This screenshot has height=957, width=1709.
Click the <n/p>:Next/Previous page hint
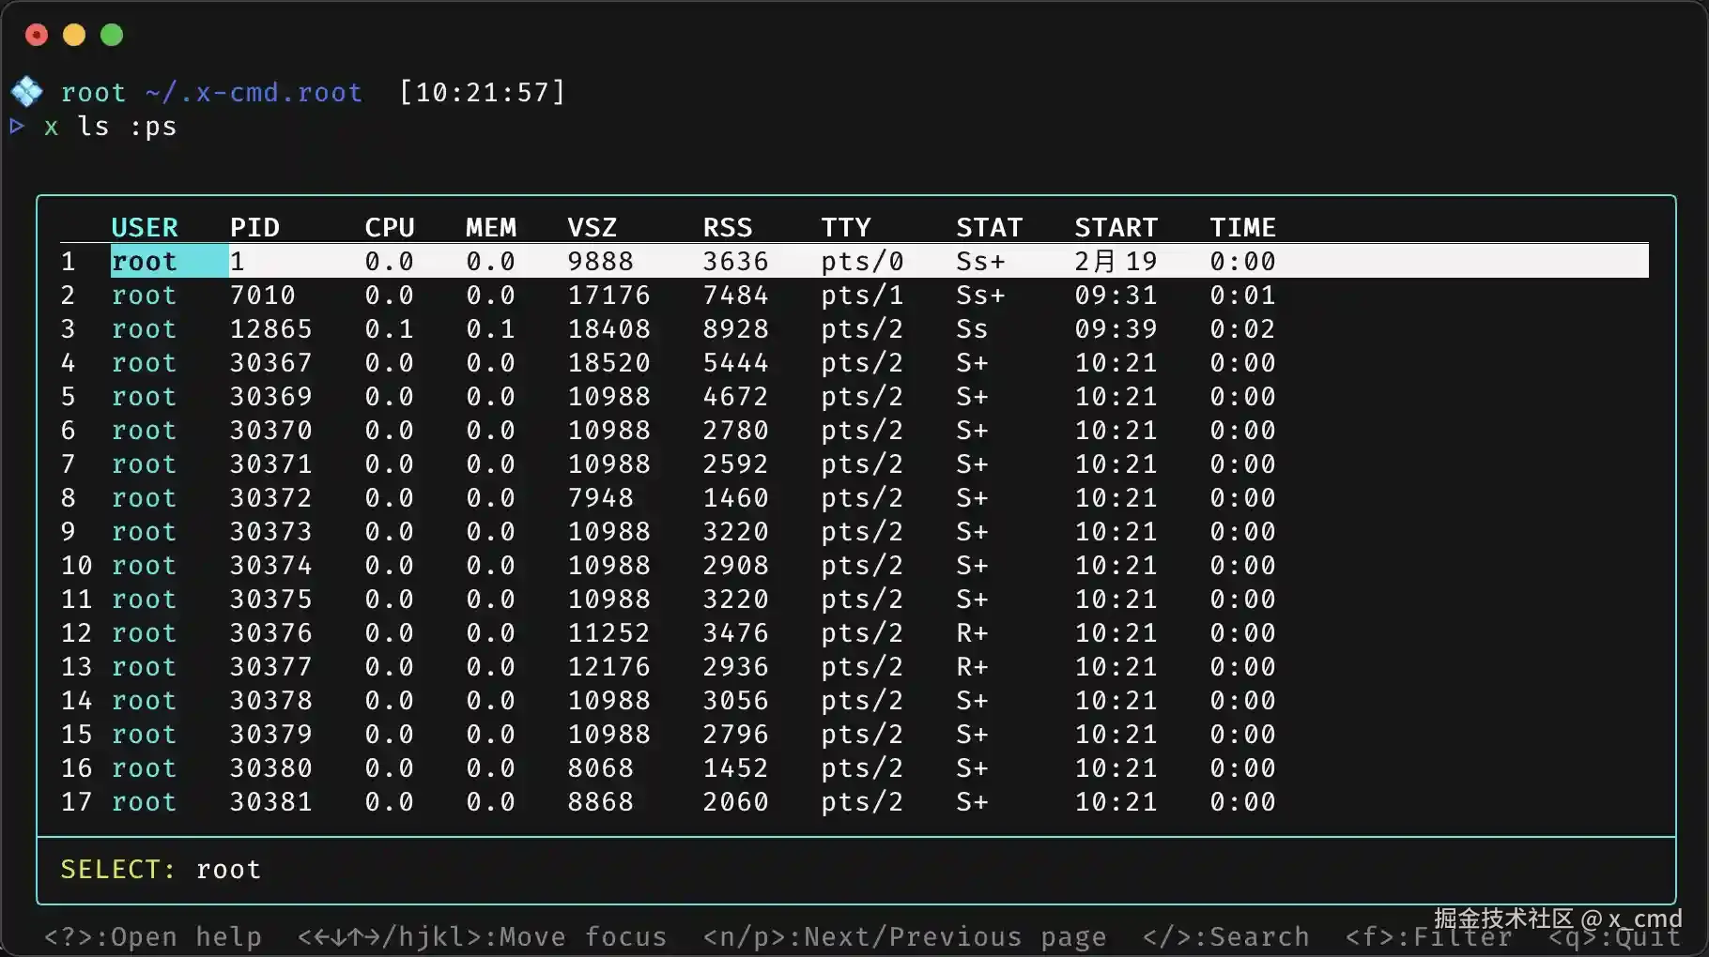pos(905,936)
